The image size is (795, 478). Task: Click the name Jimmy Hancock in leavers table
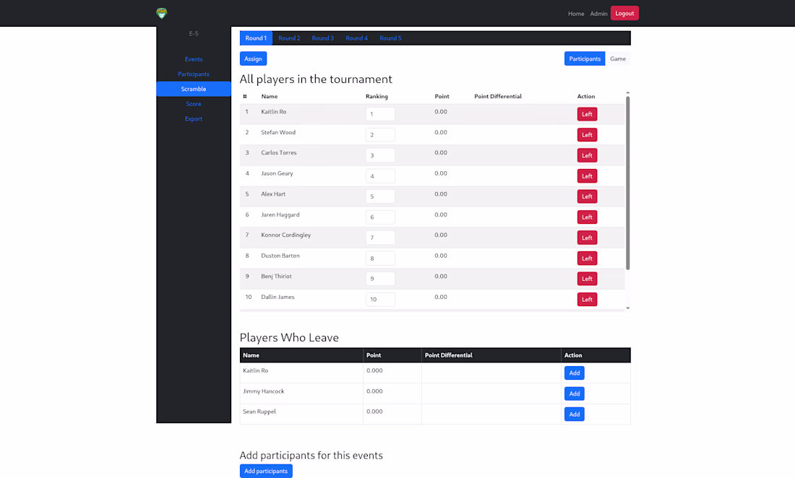(264, 391)
